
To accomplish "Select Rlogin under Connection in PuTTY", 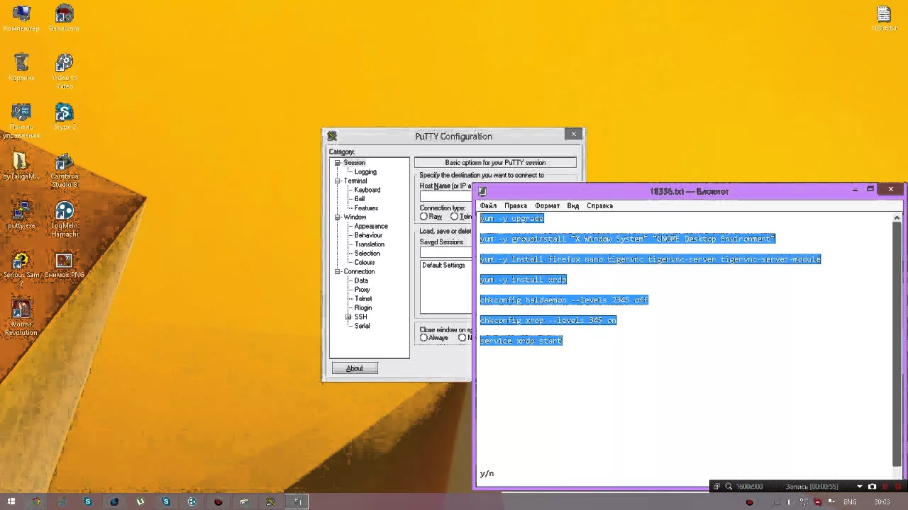I will click(x=363, y=308).
